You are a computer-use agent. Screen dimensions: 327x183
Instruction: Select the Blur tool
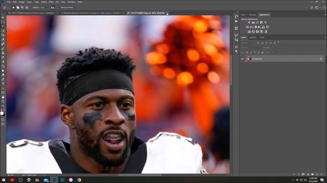[3, 70]
